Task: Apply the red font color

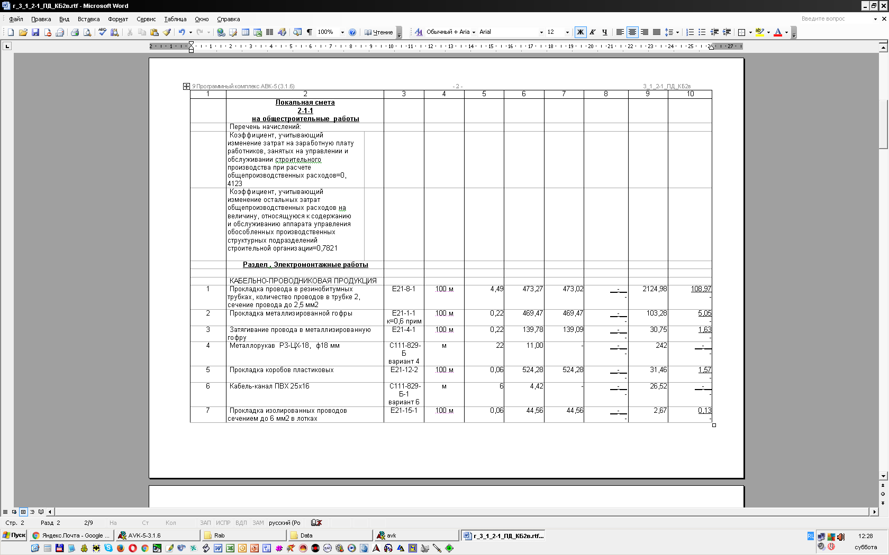Action: pos(778,32)
